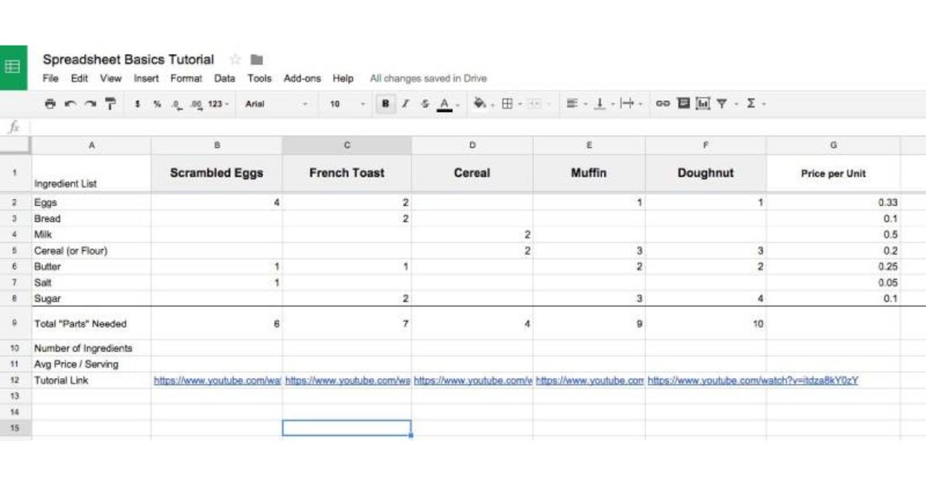Format cell as currency
Image resolution: width=926 pixels, height=486 pixels.
[137, 103]
